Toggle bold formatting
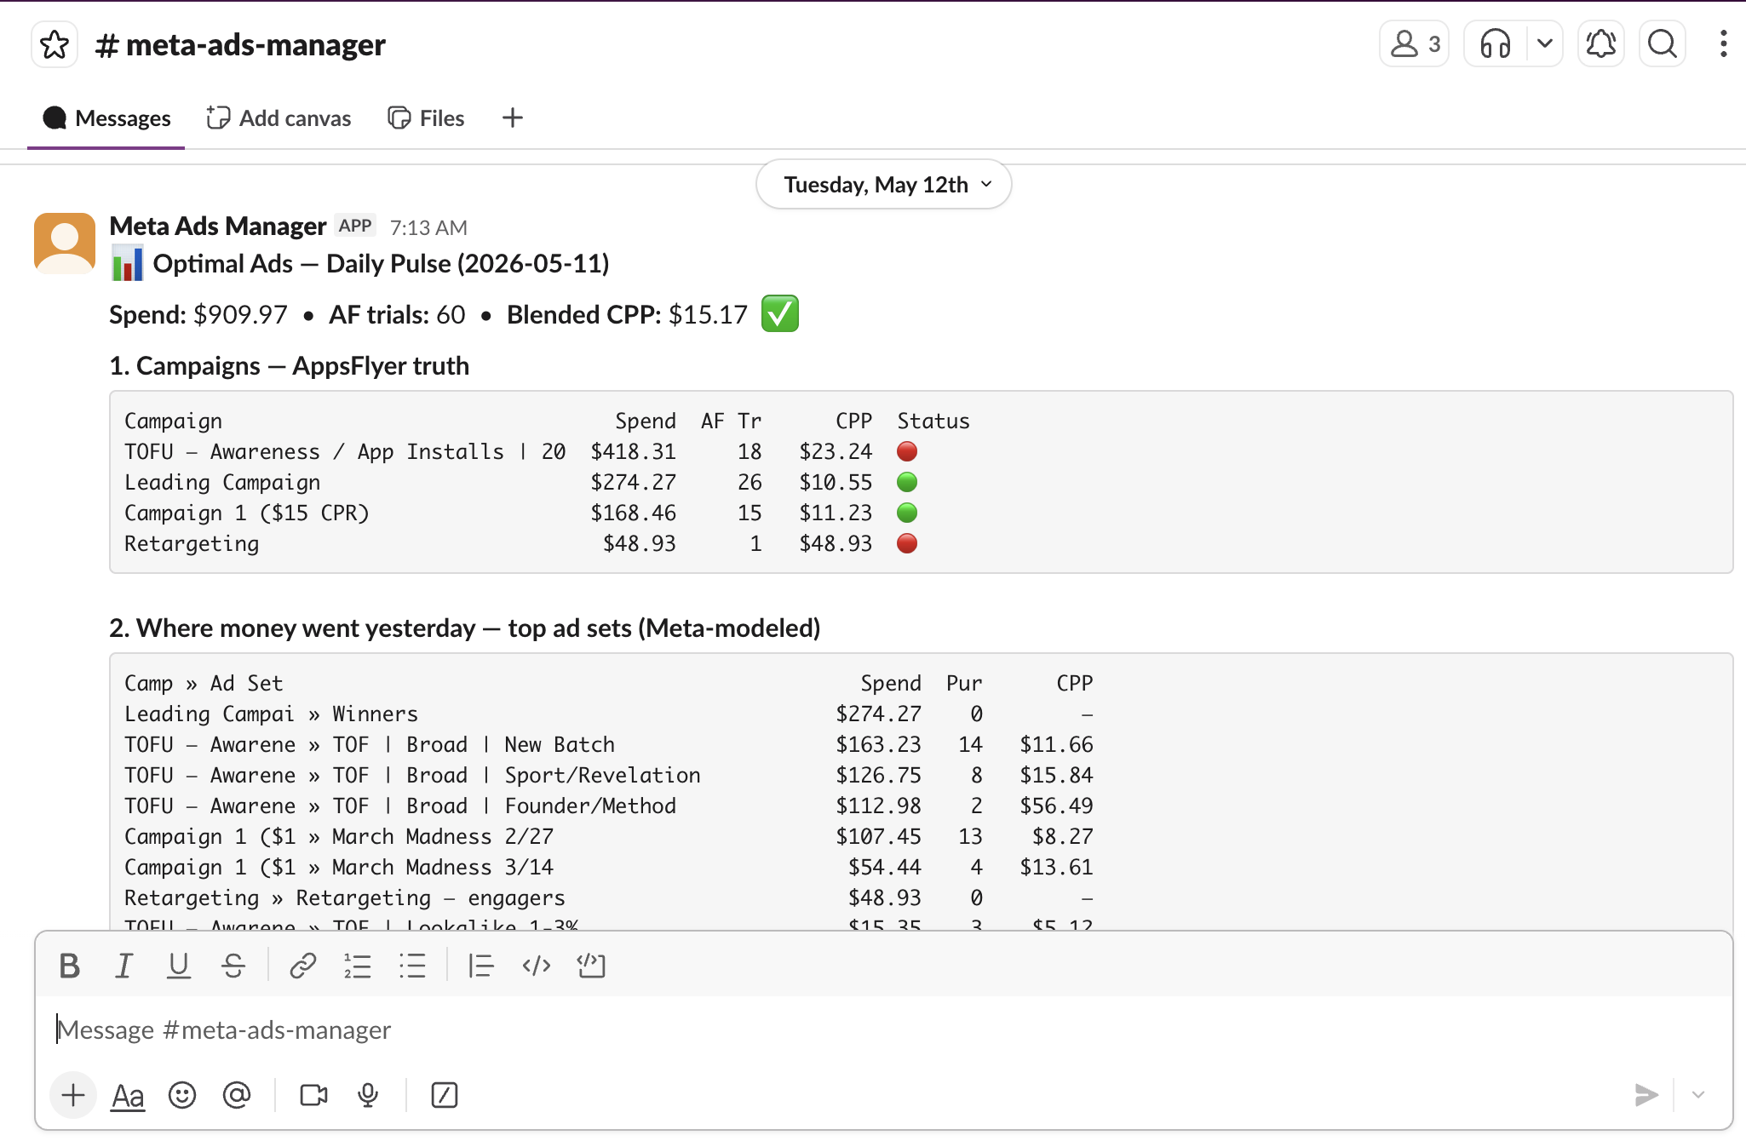1746x1141 pixels. coord(70,966)
